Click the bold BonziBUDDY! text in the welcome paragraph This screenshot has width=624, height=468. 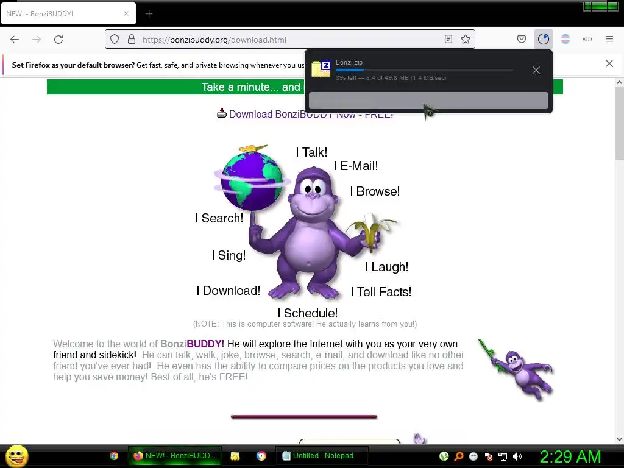192,344
